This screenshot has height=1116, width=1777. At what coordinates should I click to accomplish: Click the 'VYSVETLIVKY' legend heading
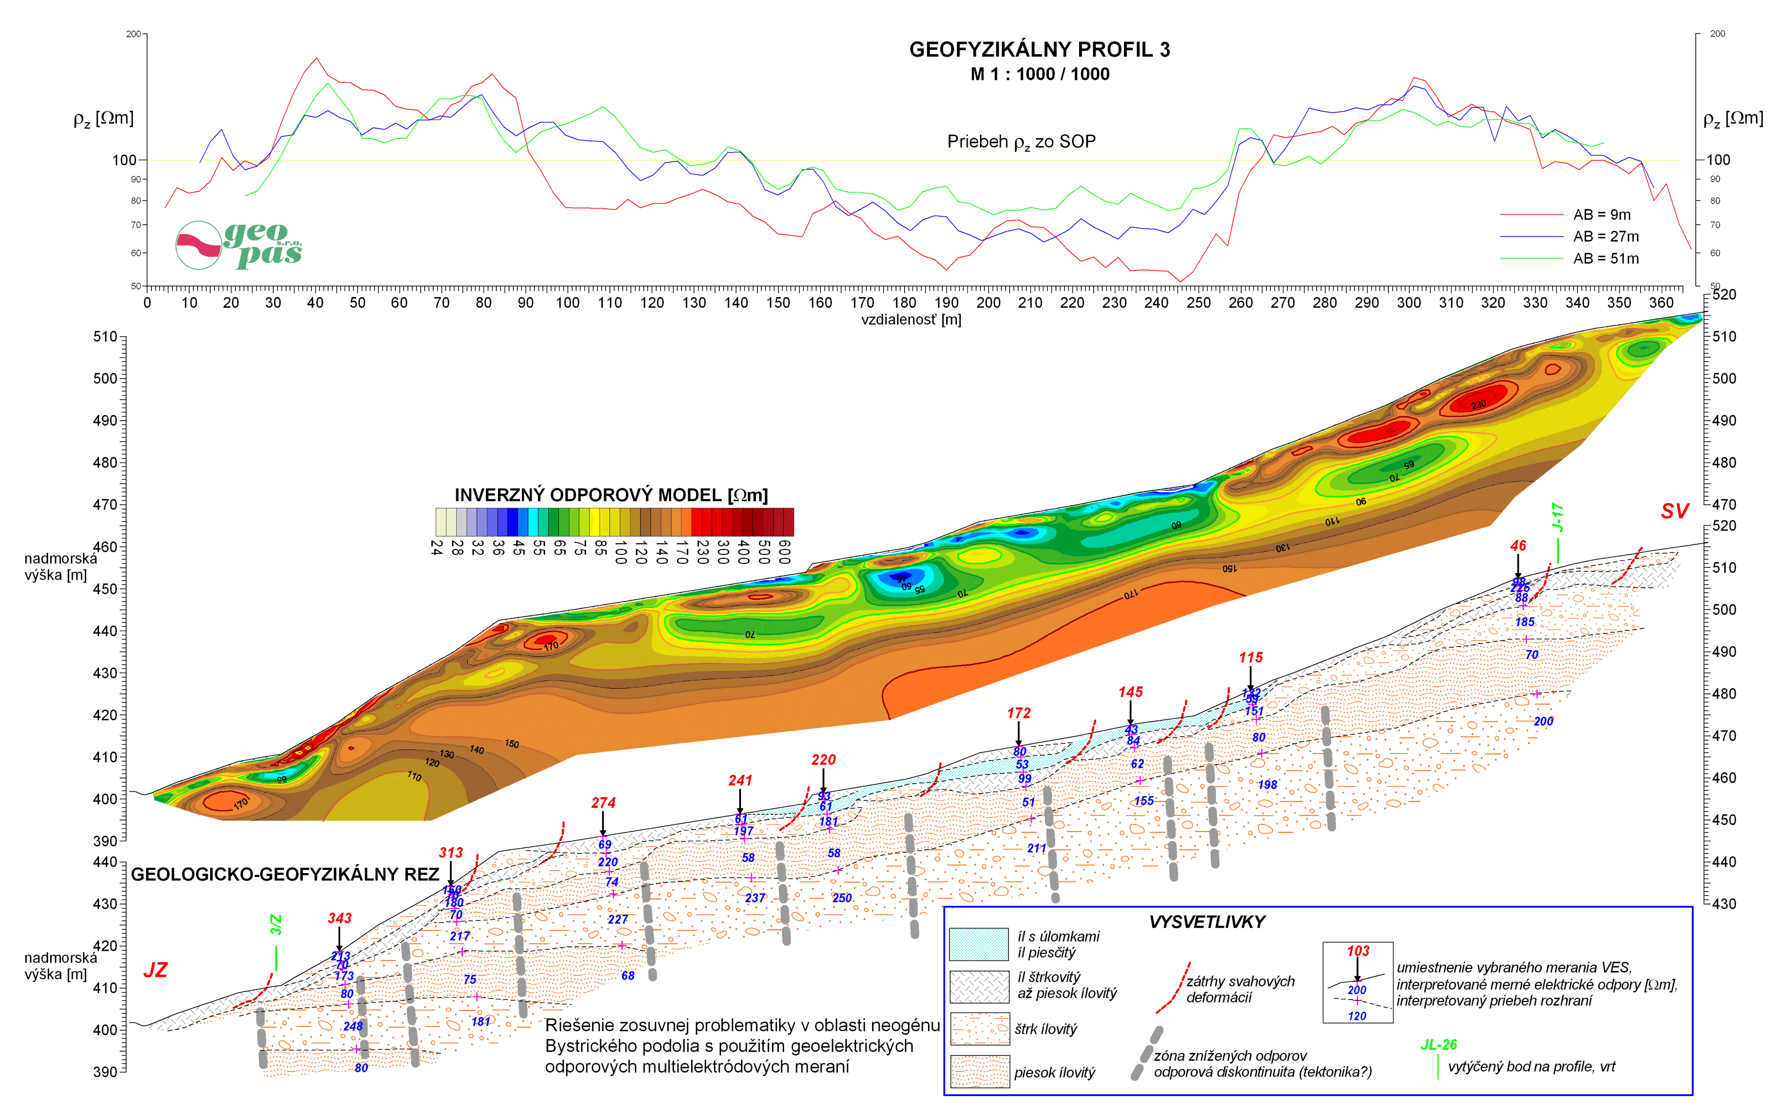[x=1207, y=922]
